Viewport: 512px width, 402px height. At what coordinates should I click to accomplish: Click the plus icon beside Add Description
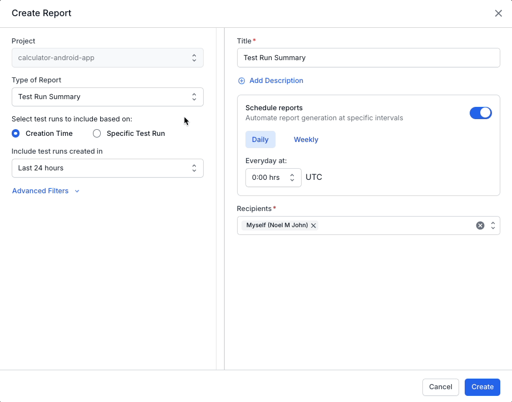(242, 81)
